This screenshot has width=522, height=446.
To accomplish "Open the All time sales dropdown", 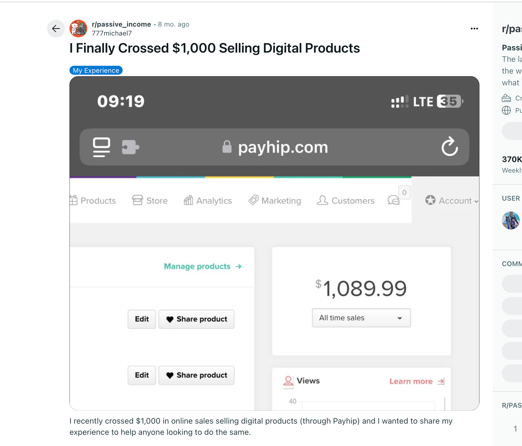I will [361, 318].
